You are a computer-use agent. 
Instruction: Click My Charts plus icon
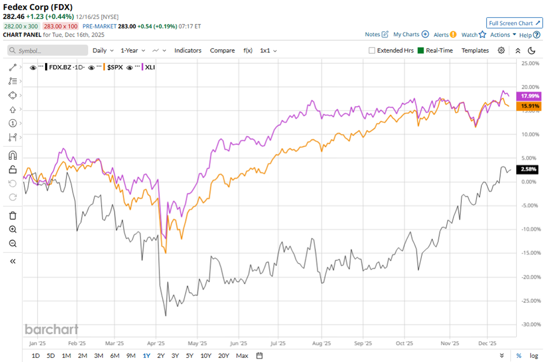tap(425, 34)
